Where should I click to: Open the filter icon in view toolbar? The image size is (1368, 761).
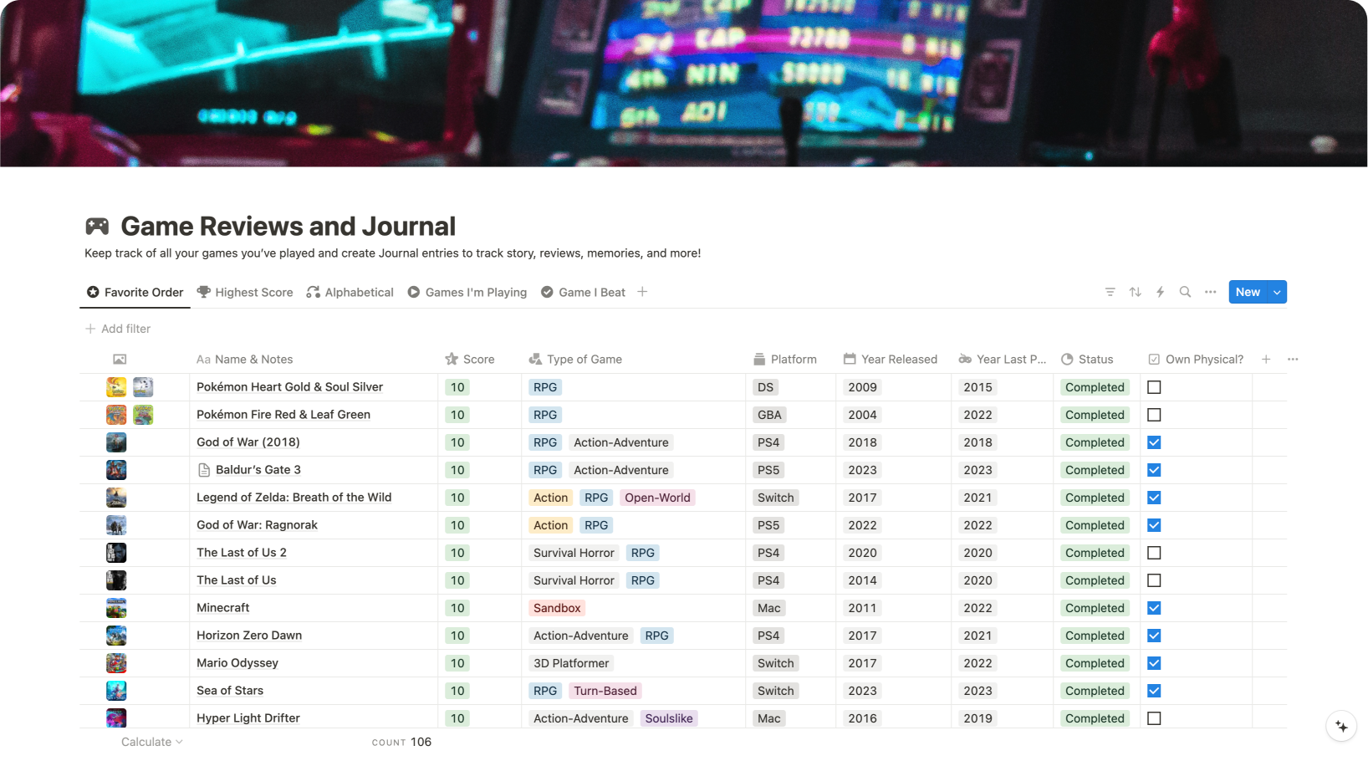click(1110, 292)
